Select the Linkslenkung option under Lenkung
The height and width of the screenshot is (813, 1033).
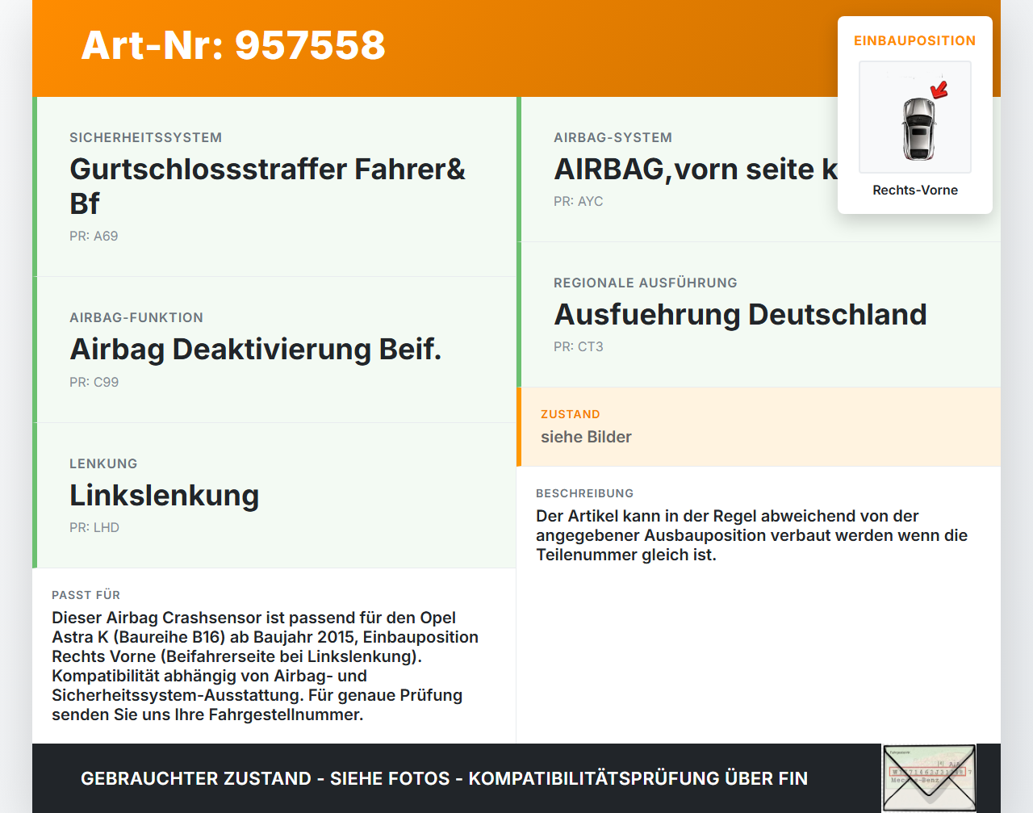click(164, 495)
